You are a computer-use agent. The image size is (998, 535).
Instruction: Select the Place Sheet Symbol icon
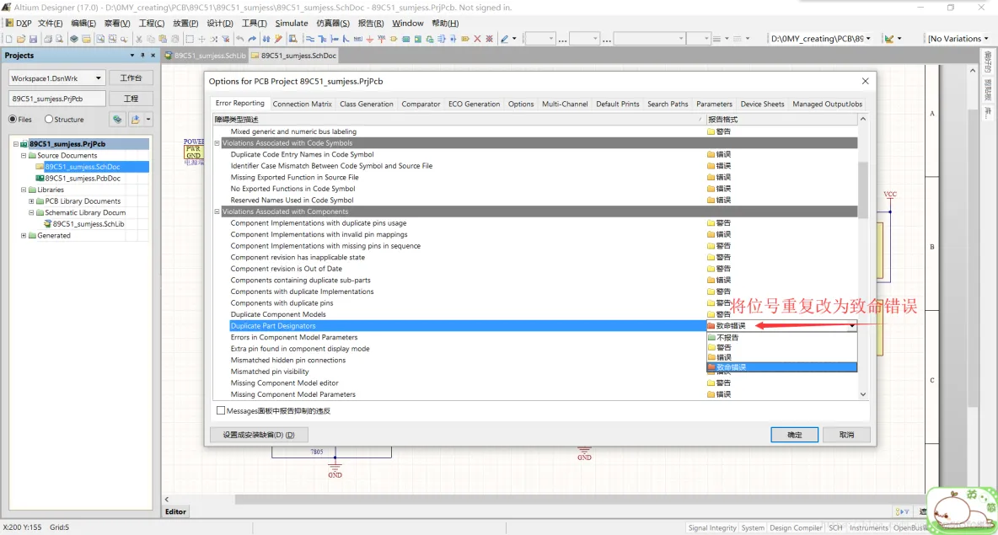(405, 39)
